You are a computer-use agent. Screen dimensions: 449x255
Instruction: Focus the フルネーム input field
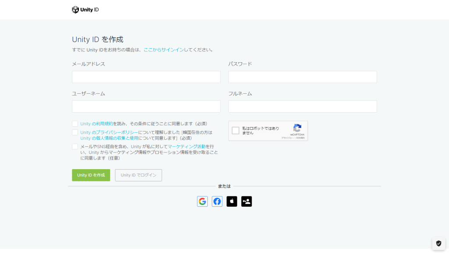pyautogui.click(x=303, y=106)
